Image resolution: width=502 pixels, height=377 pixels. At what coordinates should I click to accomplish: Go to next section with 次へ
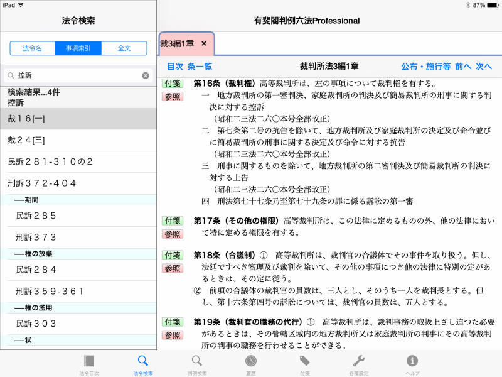click(x=483, y=67)
